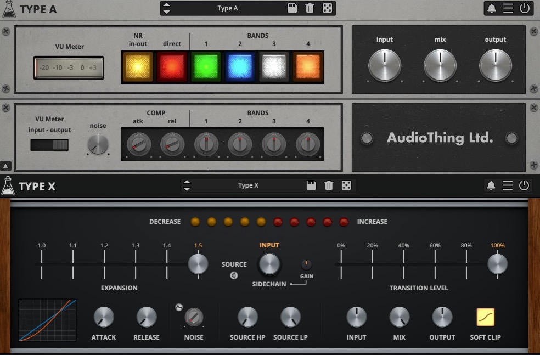Select next preset with Type A down arrow

tap(166, 12)
